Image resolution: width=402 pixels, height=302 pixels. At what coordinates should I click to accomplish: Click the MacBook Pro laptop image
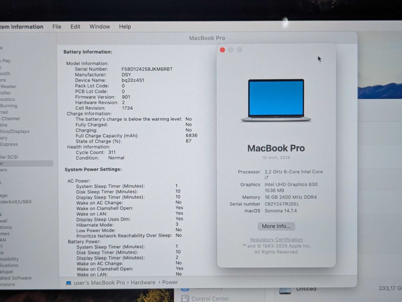pyautogui.click(x=276, y=100)
